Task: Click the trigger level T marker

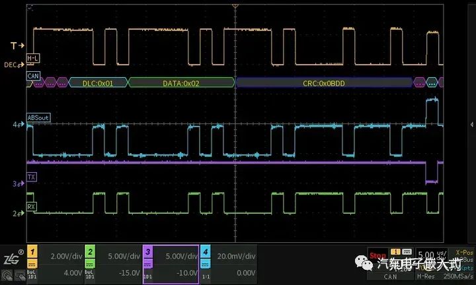Action: click(x=17, y=46)
